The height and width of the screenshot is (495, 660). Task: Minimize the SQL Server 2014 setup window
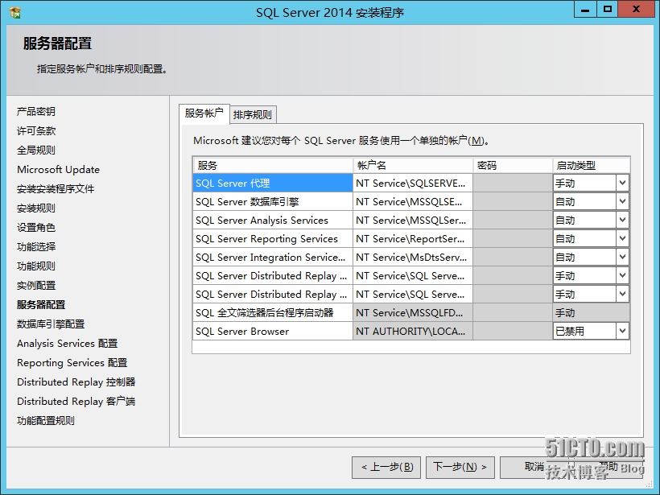pyautogui.click(x=585, y=10)
